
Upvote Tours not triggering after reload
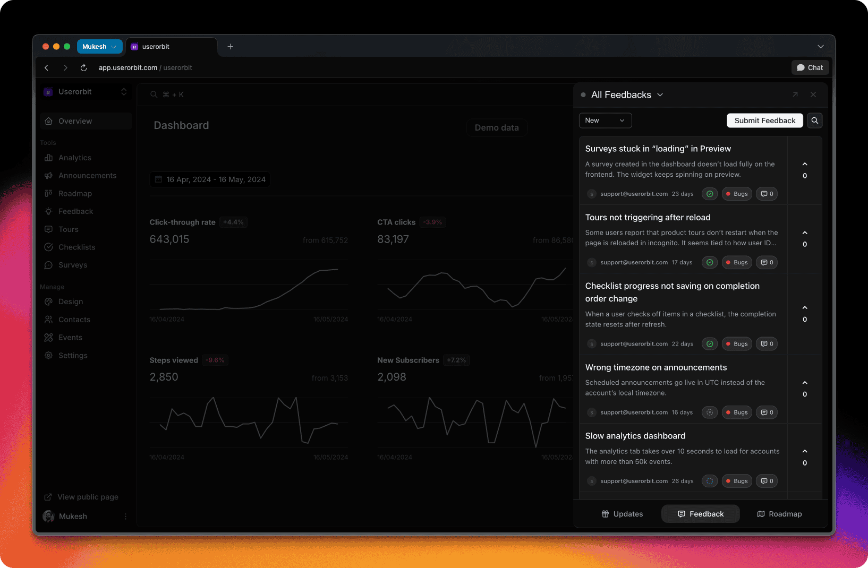click(x=805, y=233)
